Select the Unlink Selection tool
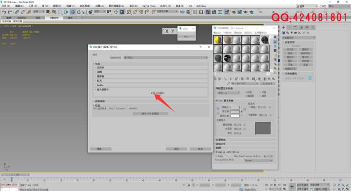This screenshot has width=351, height=191. [22, 12]
